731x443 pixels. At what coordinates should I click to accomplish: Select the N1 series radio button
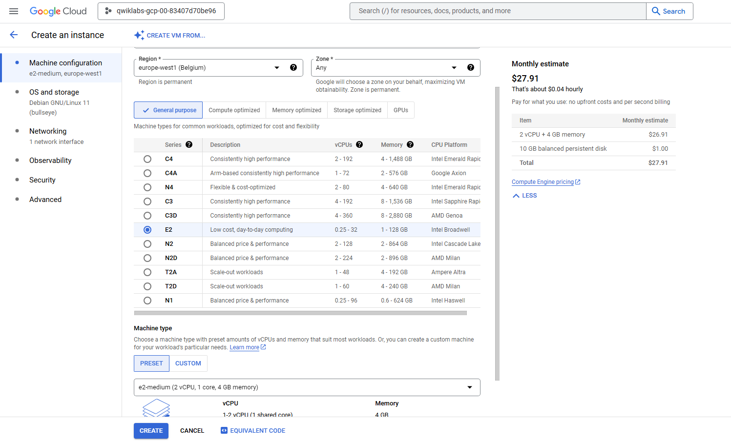tap(147, 301)
